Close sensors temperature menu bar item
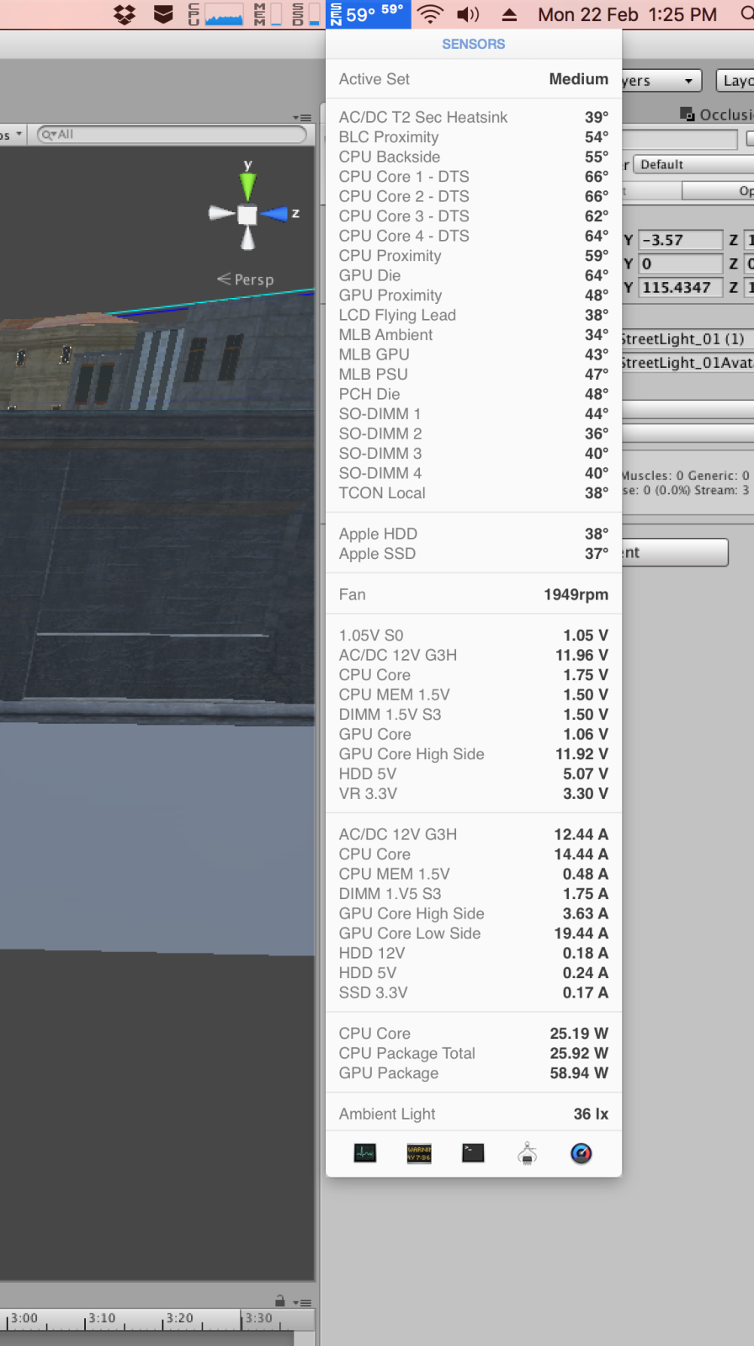The width and height of the screenshot is (754, 1346). point(369,14)
